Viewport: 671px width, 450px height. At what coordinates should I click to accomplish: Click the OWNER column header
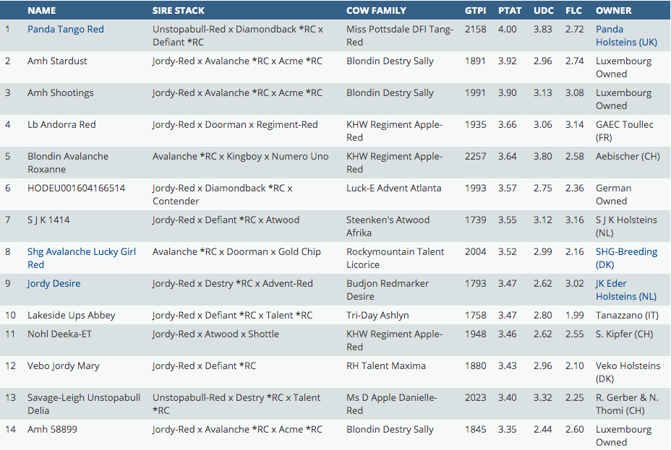click(613, 11)
